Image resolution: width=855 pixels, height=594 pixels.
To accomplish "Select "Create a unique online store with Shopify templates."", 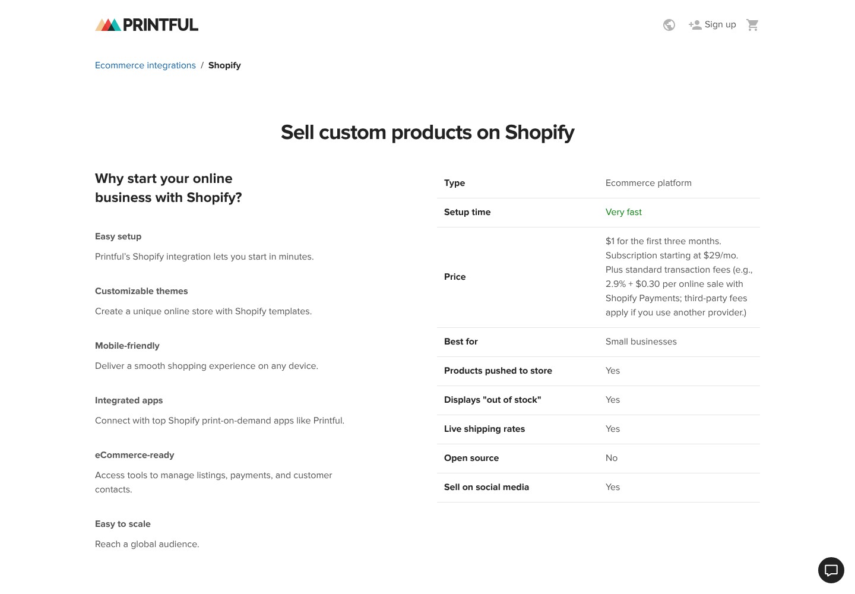I will 203,311.
